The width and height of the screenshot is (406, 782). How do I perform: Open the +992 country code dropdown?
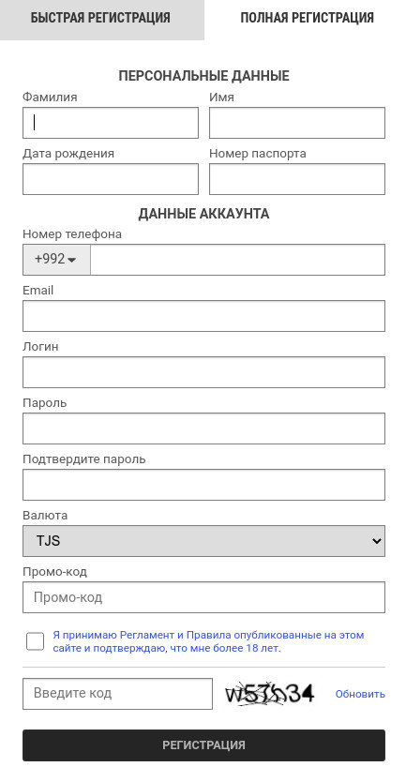(56, 260)
